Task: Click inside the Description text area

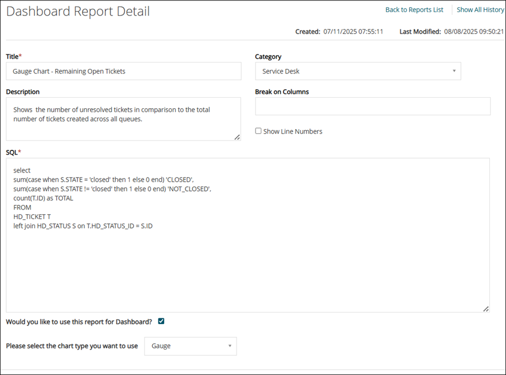Action: click(x=123, y=119)
